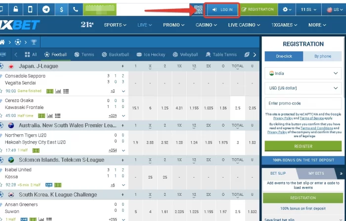Click green pitch icon for Northern Tigers U20
Image resolution: width=346 pixels, height=221 pixels.
tap(36, 150)
